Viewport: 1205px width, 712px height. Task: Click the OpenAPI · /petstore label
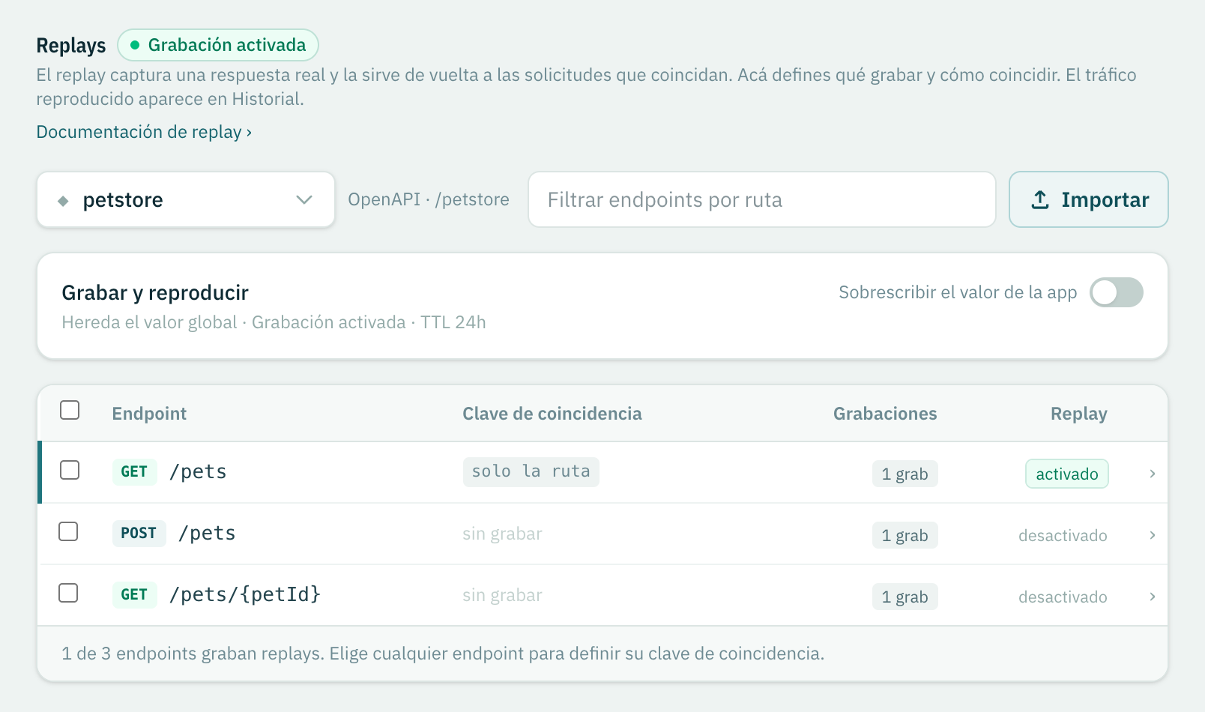pos(429,199)
